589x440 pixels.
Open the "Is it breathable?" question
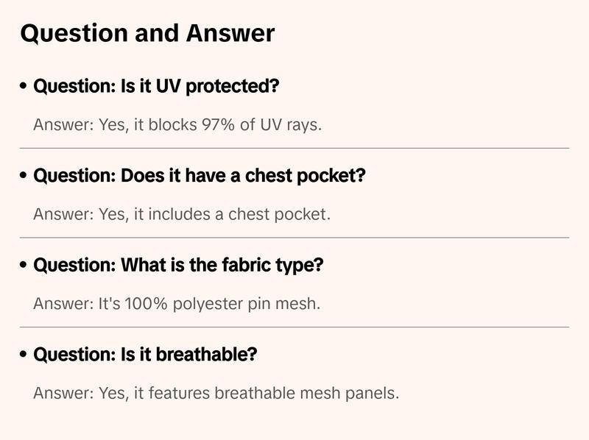(145, 355)
